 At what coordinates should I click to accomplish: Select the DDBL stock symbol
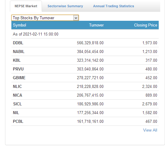pos(18,43)
